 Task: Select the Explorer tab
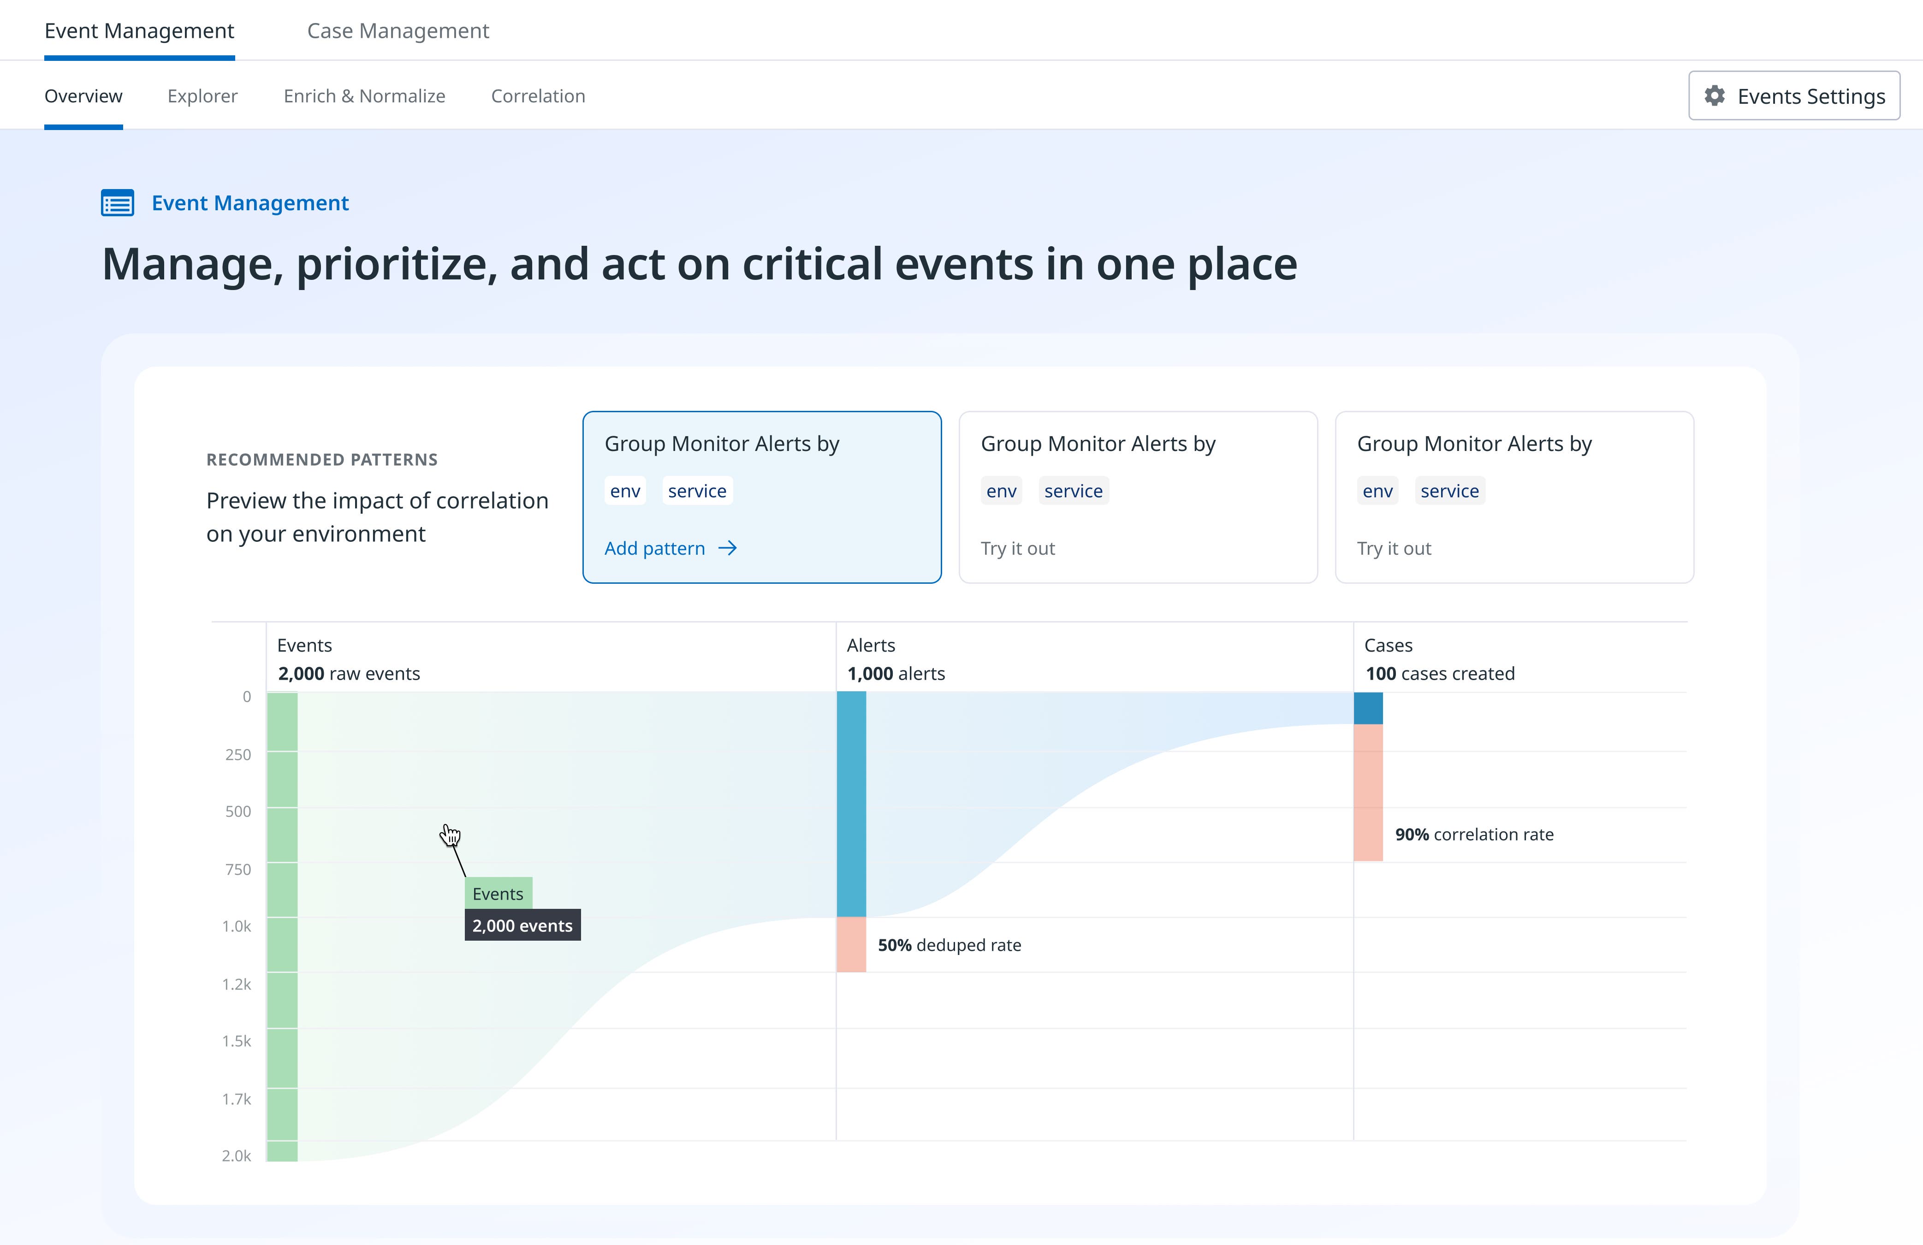tap(201, 95)
